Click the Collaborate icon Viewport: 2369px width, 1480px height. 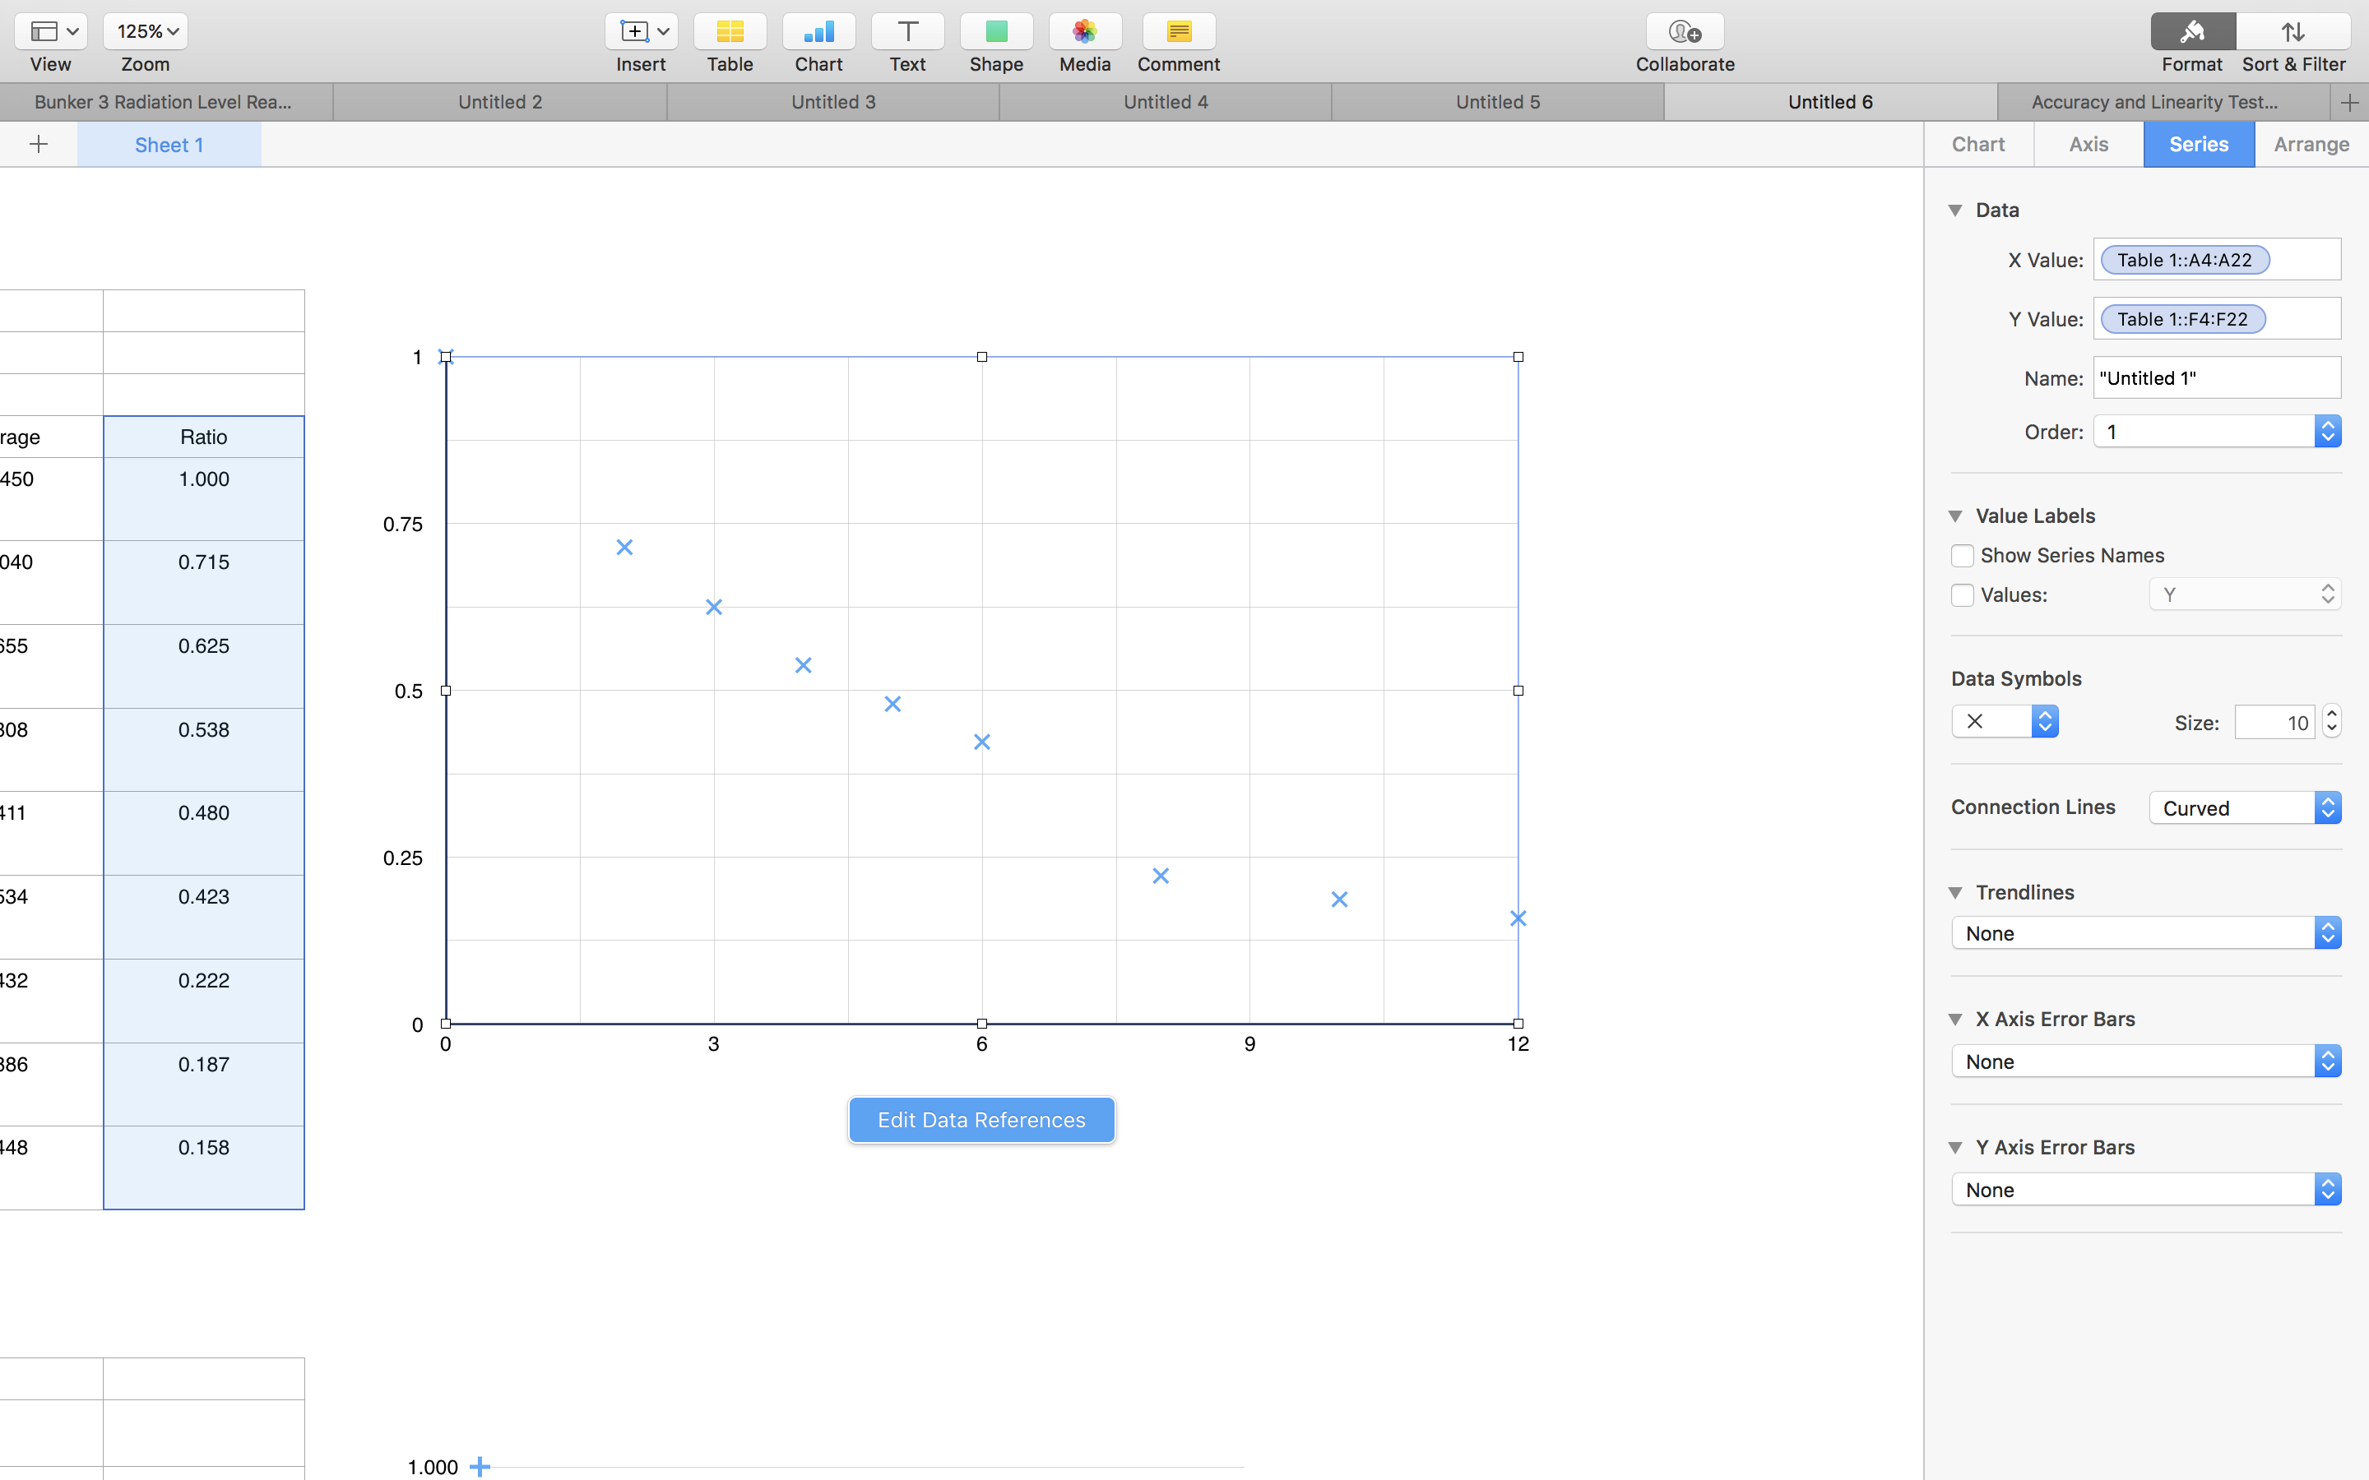pyautogui.click(x=1684, y=32)
